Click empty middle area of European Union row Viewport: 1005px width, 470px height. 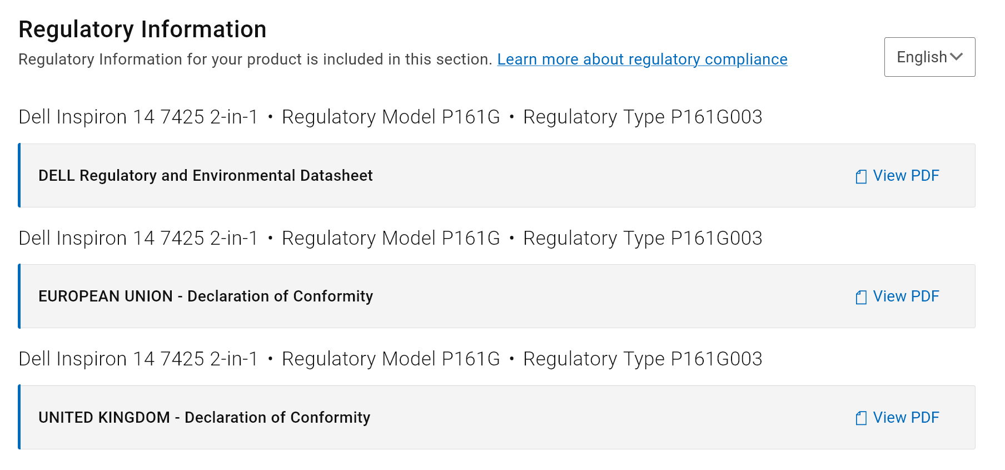pyautogui.click(x=611, y=296)
